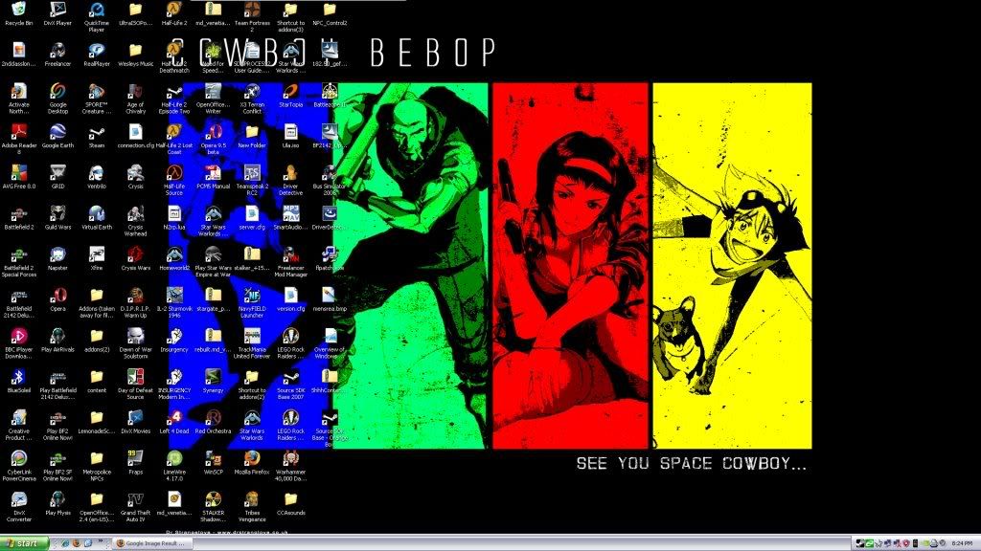The image size is (981, 551).
Task: Open the Recycle Bin desktop icon
Action: tap(19, 13)
